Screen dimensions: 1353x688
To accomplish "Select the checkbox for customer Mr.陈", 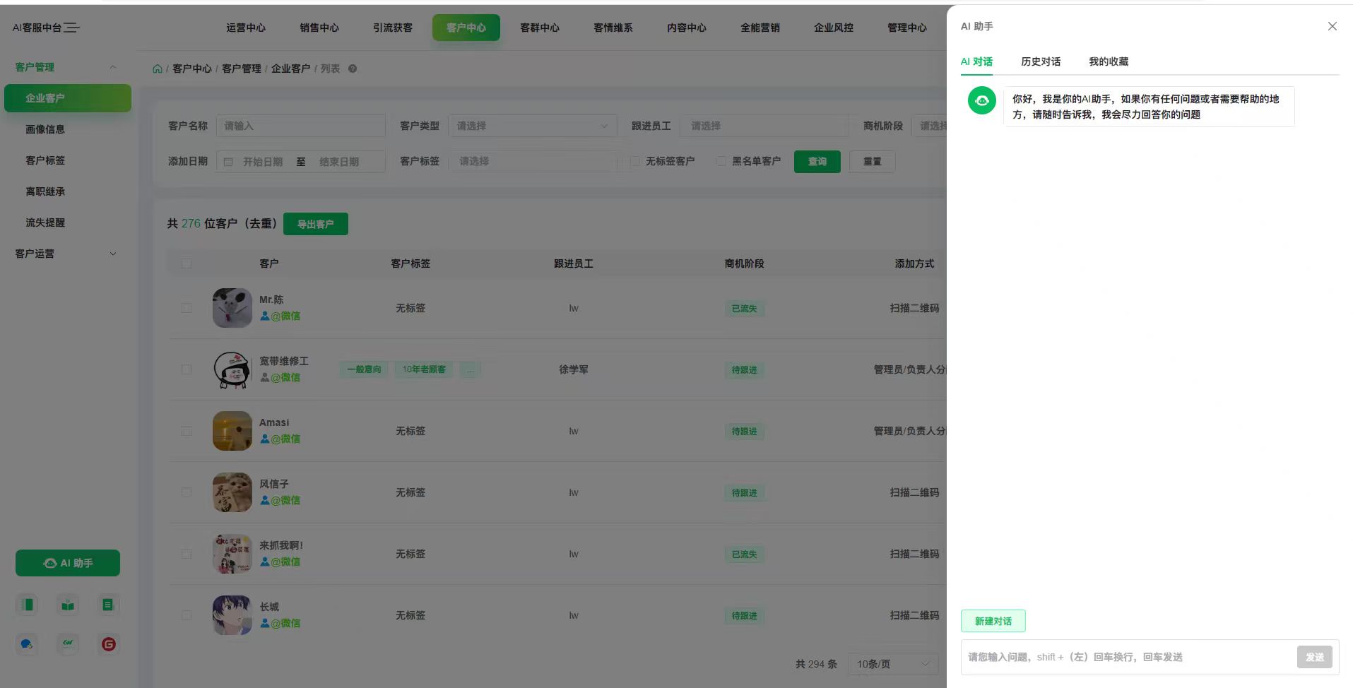I will tap(187, 308).
